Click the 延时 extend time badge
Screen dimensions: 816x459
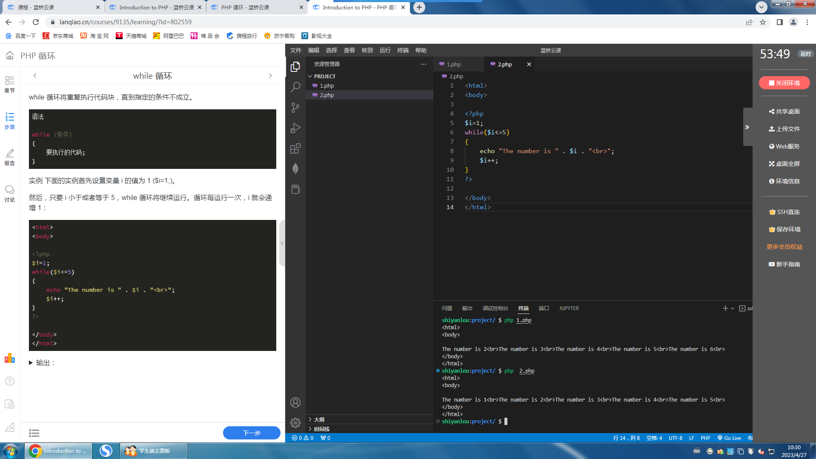(x=805, y=54)
